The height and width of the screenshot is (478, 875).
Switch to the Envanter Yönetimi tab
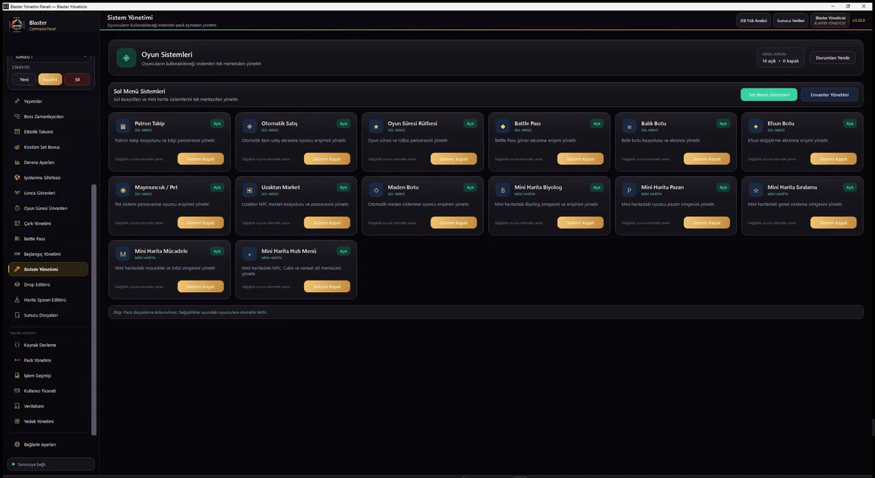829,95
